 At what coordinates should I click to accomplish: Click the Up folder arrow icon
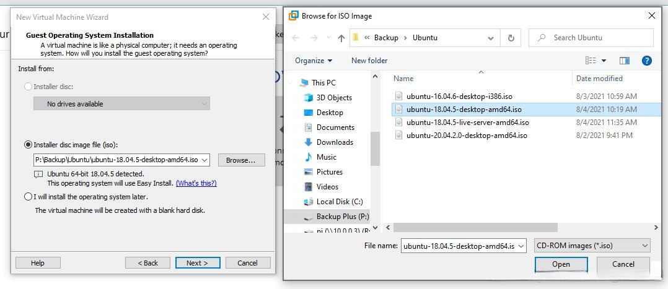(x=341, y=38)
